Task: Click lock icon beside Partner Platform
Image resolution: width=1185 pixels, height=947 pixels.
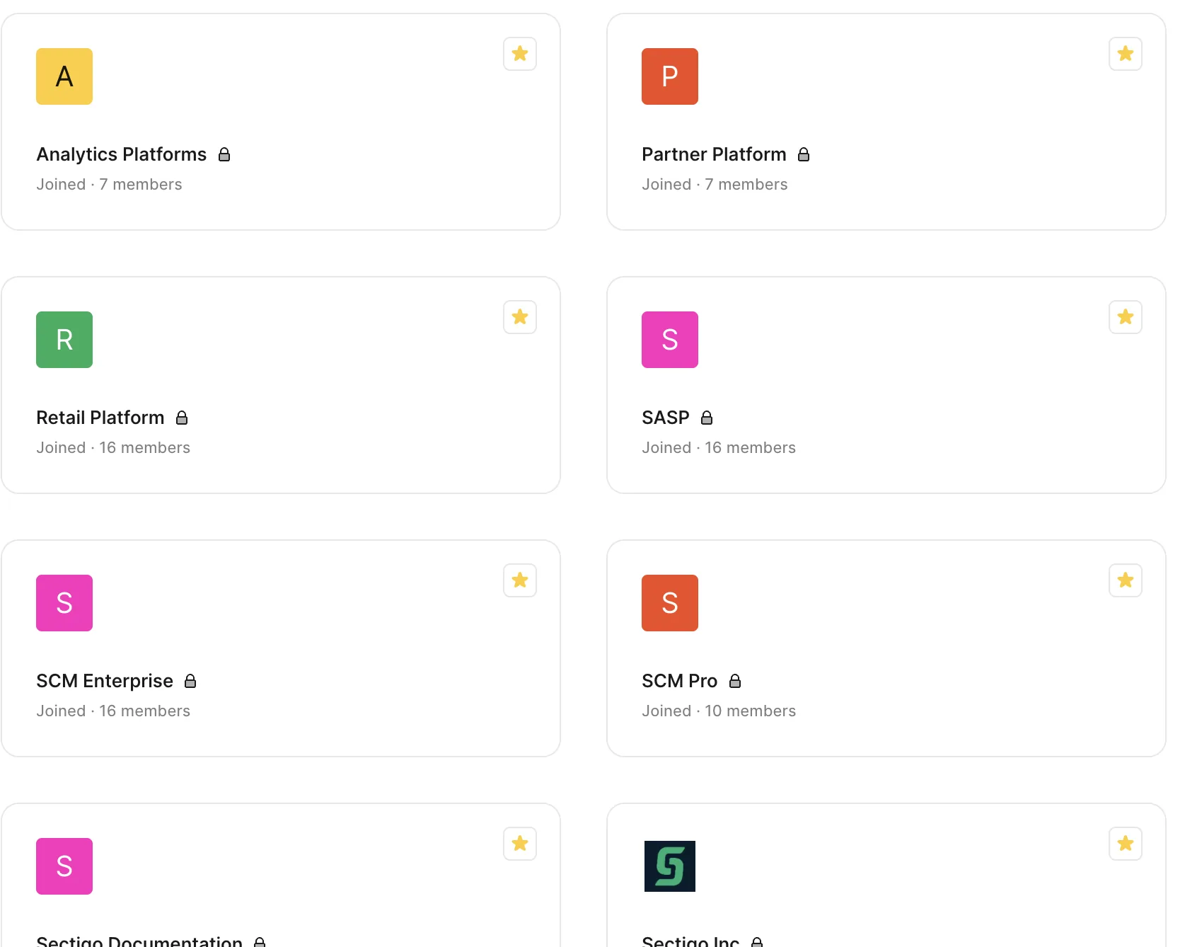Action: (x=804, y=154)
